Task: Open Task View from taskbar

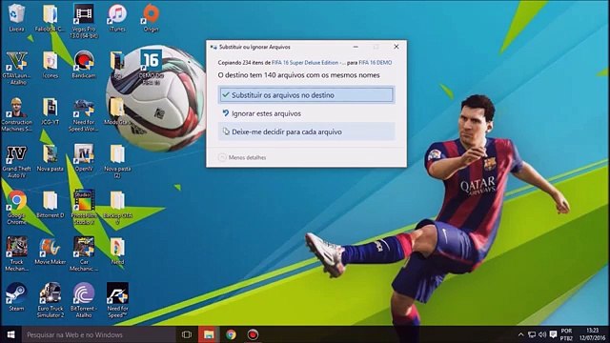Action: 187,334
